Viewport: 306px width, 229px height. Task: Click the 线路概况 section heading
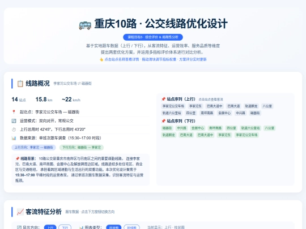(37, 84)
